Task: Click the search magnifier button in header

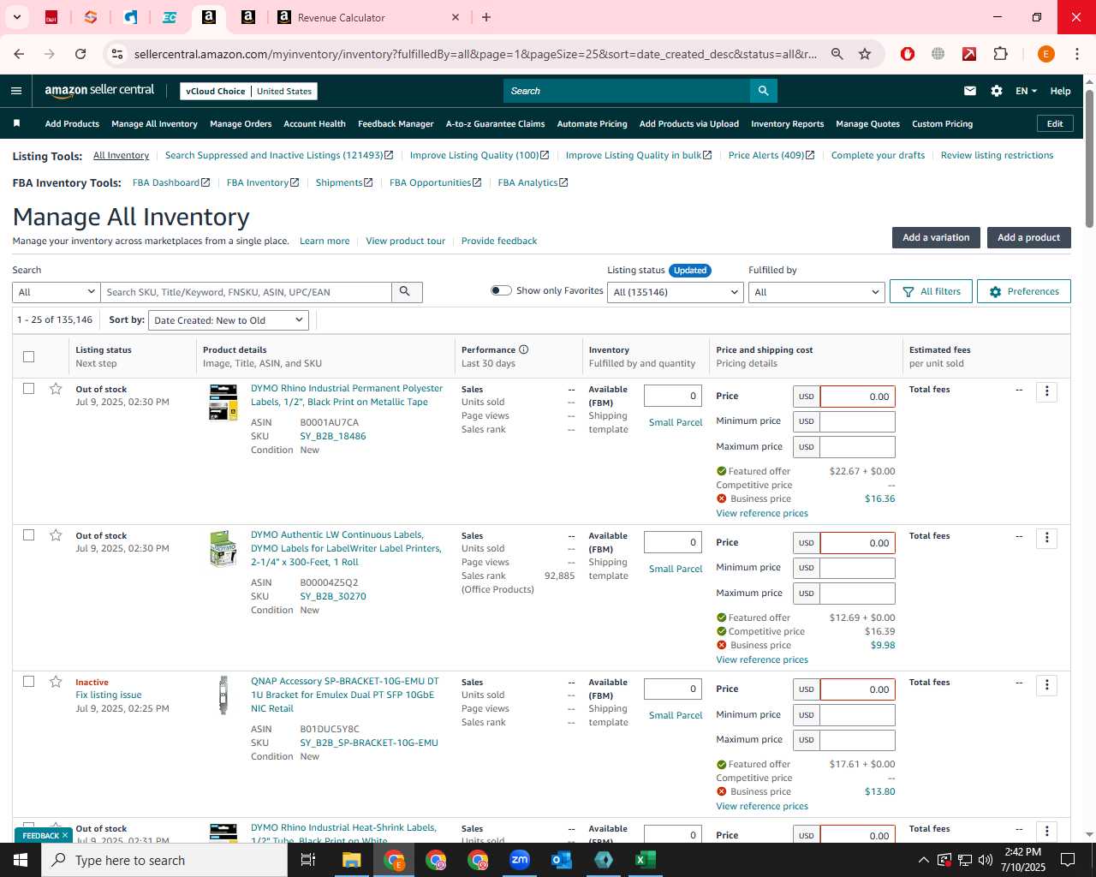Action: tap(763, 91)
